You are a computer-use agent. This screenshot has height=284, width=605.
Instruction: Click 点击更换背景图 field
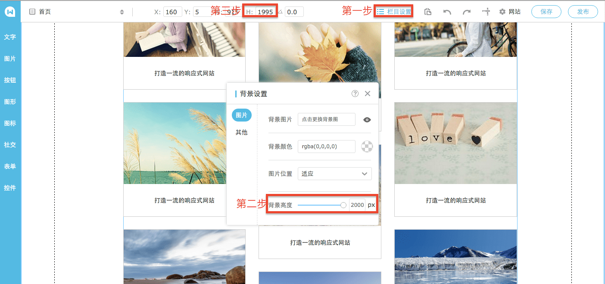[x=326, y=119]
